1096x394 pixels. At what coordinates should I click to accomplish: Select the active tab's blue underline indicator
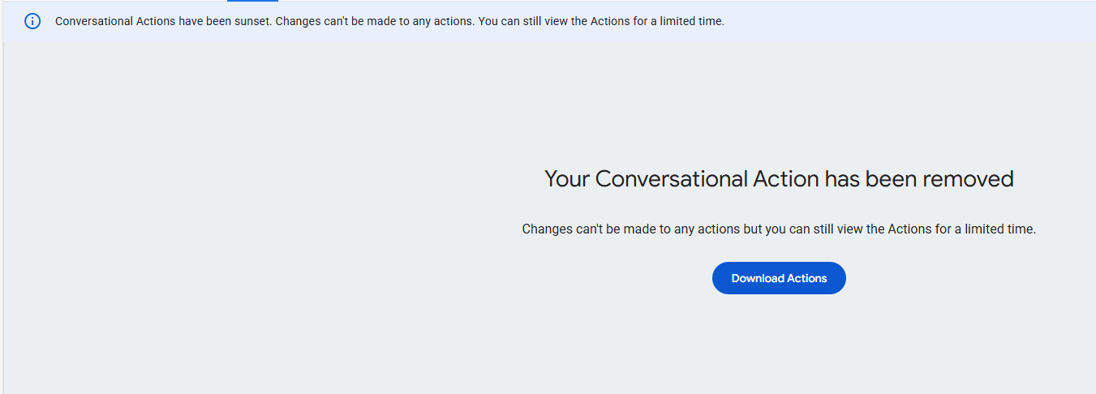(x=252, y=1)
